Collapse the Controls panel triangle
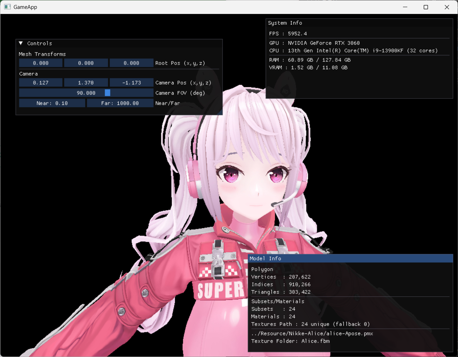Image resolution: width=458 pixels, height=357 pixels. [21, 43]
